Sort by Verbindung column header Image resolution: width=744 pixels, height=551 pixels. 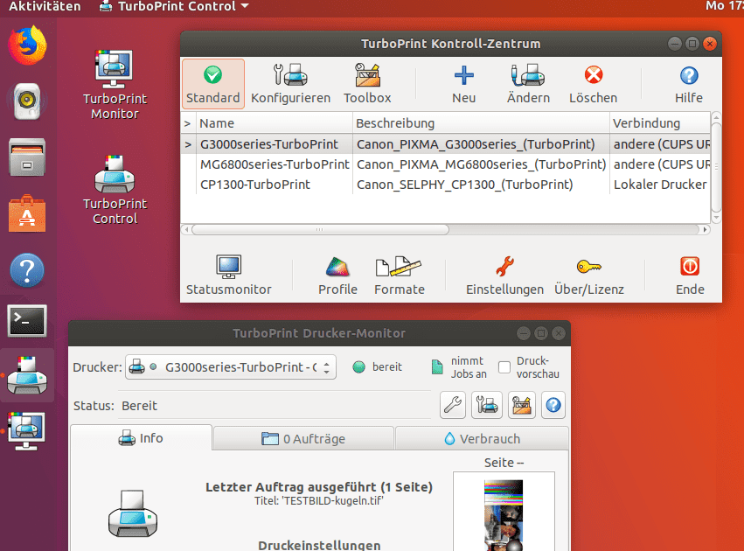[659, 123]
